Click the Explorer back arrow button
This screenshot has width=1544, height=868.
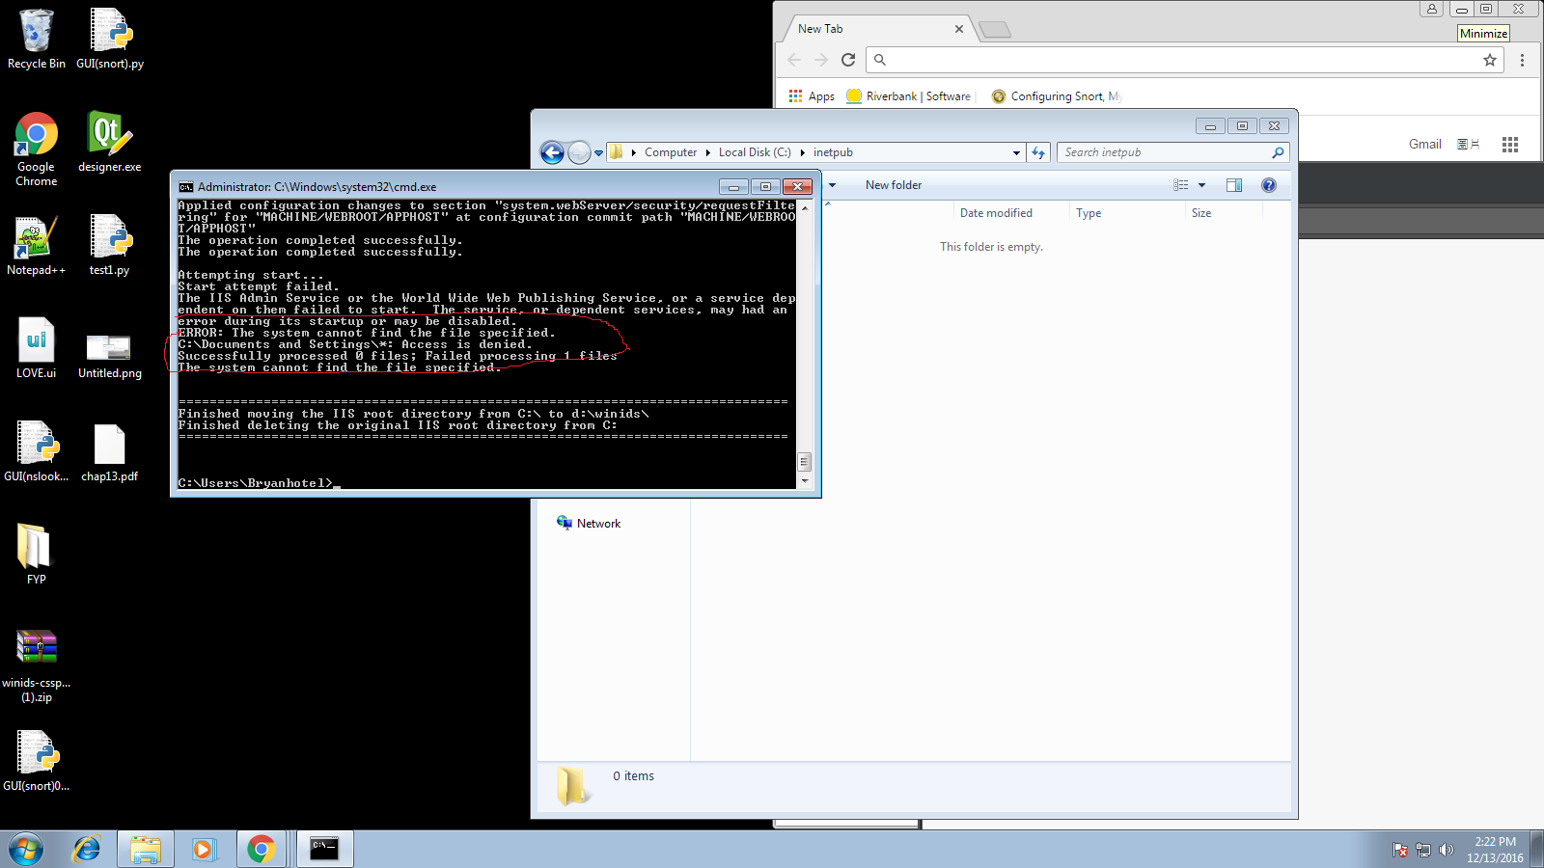(x=552, y=152)
